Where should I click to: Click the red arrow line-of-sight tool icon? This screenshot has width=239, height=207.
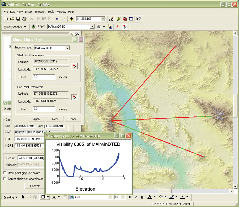coord(117,27)
